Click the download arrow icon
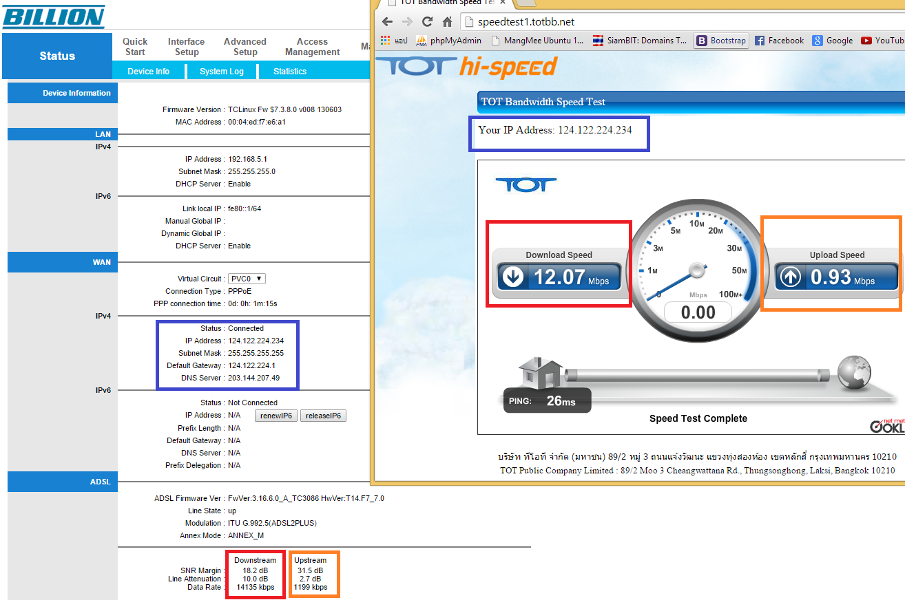 (x=512, y=277)
